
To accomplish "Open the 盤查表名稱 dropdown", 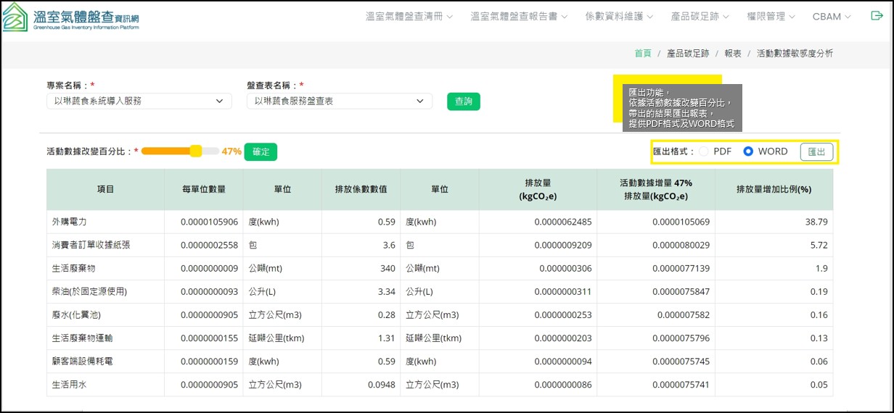I will coord(339,101).
